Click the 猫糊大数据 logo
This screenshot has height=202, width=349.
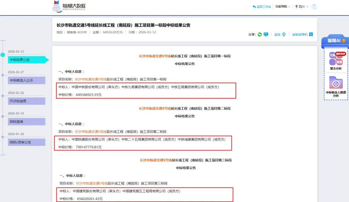tap(69, 6)
